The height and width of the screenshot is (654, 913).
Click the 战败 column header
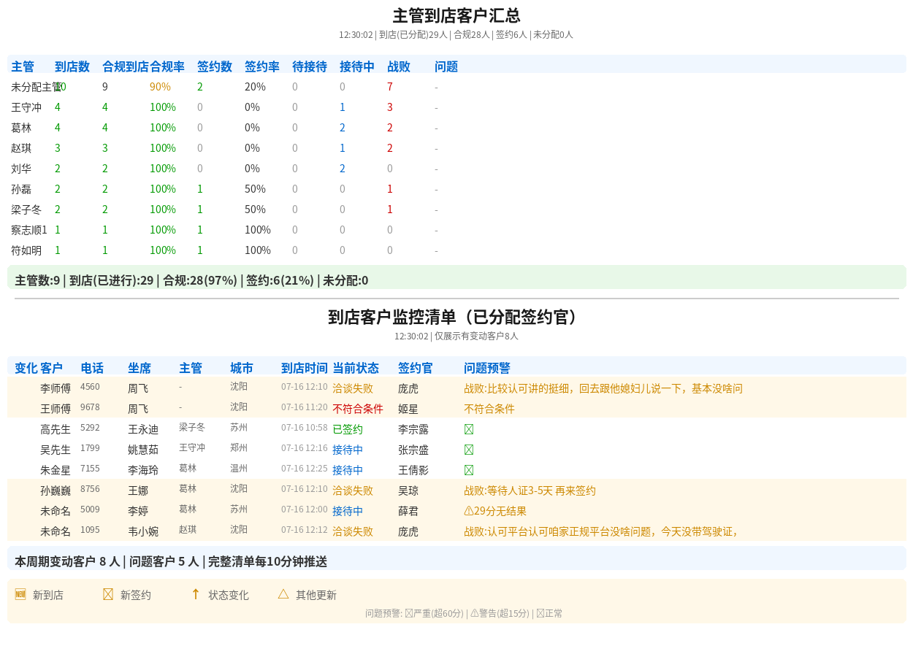coord(399,66)
